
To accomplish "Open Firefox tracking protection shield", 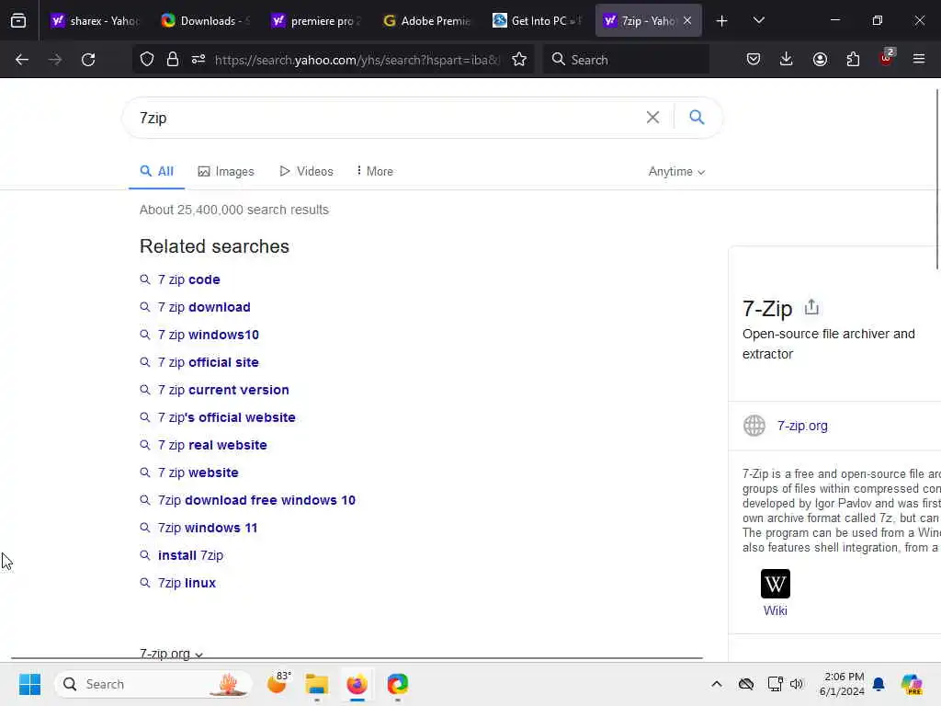I will [147, 60].
